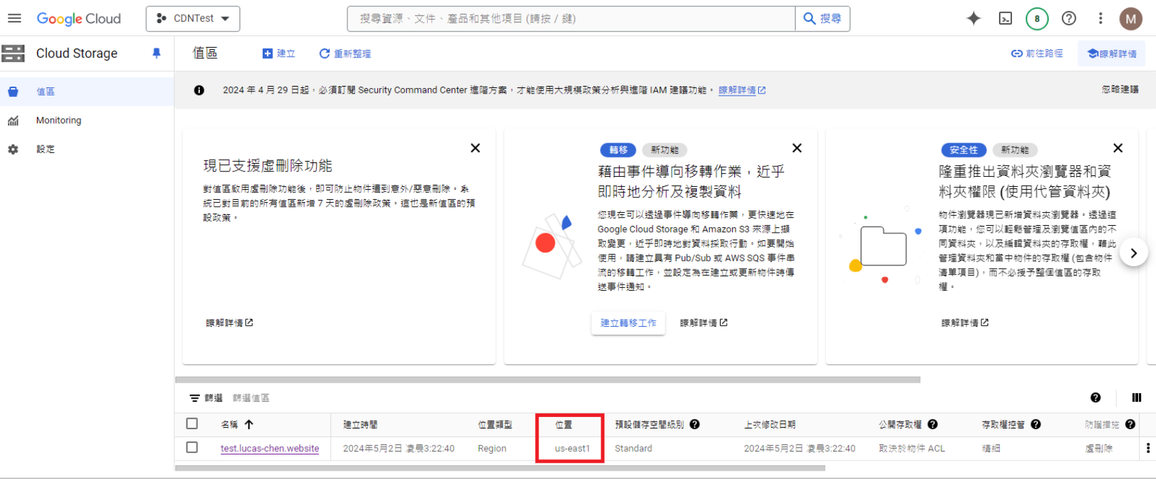Image resolution: width=1156 pixels, height=479 pixels.
Task: Open the test.lucas-chen.website bucket link
Action: 270,448
